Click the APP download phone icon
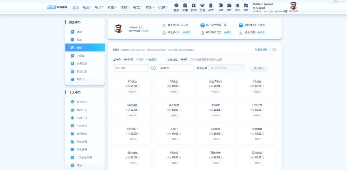347x170 pixels. tap(211, 6)
